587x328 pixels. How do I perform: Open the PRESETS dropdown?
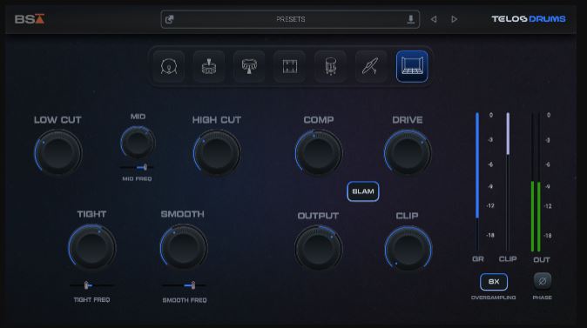point(290,19)
